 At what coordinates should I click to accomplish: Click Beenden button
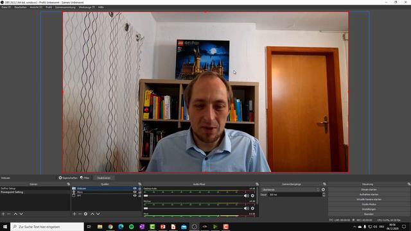tap(369, 214)
